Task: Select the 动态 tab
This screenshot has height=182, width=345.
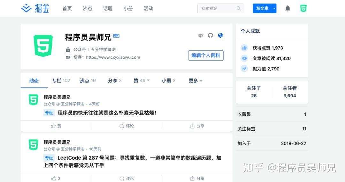Action: (x=34, y=81)
